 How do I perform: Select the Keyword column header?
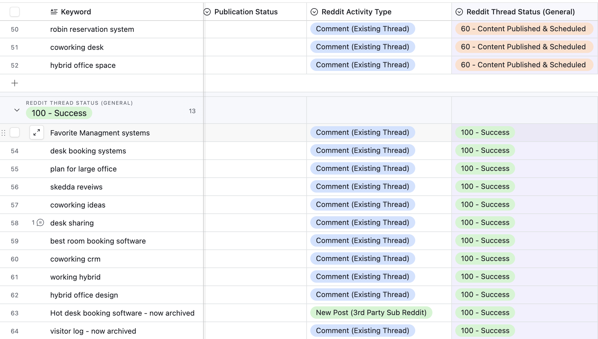[76, 12]
